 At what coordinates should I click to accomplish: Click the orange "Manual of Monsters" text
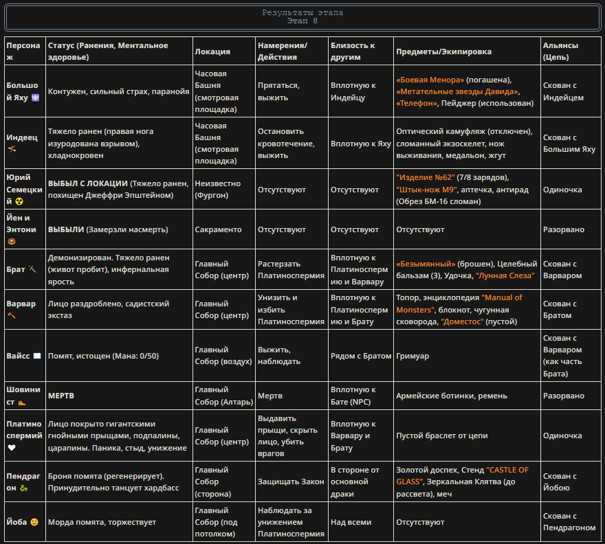(459, 304)
